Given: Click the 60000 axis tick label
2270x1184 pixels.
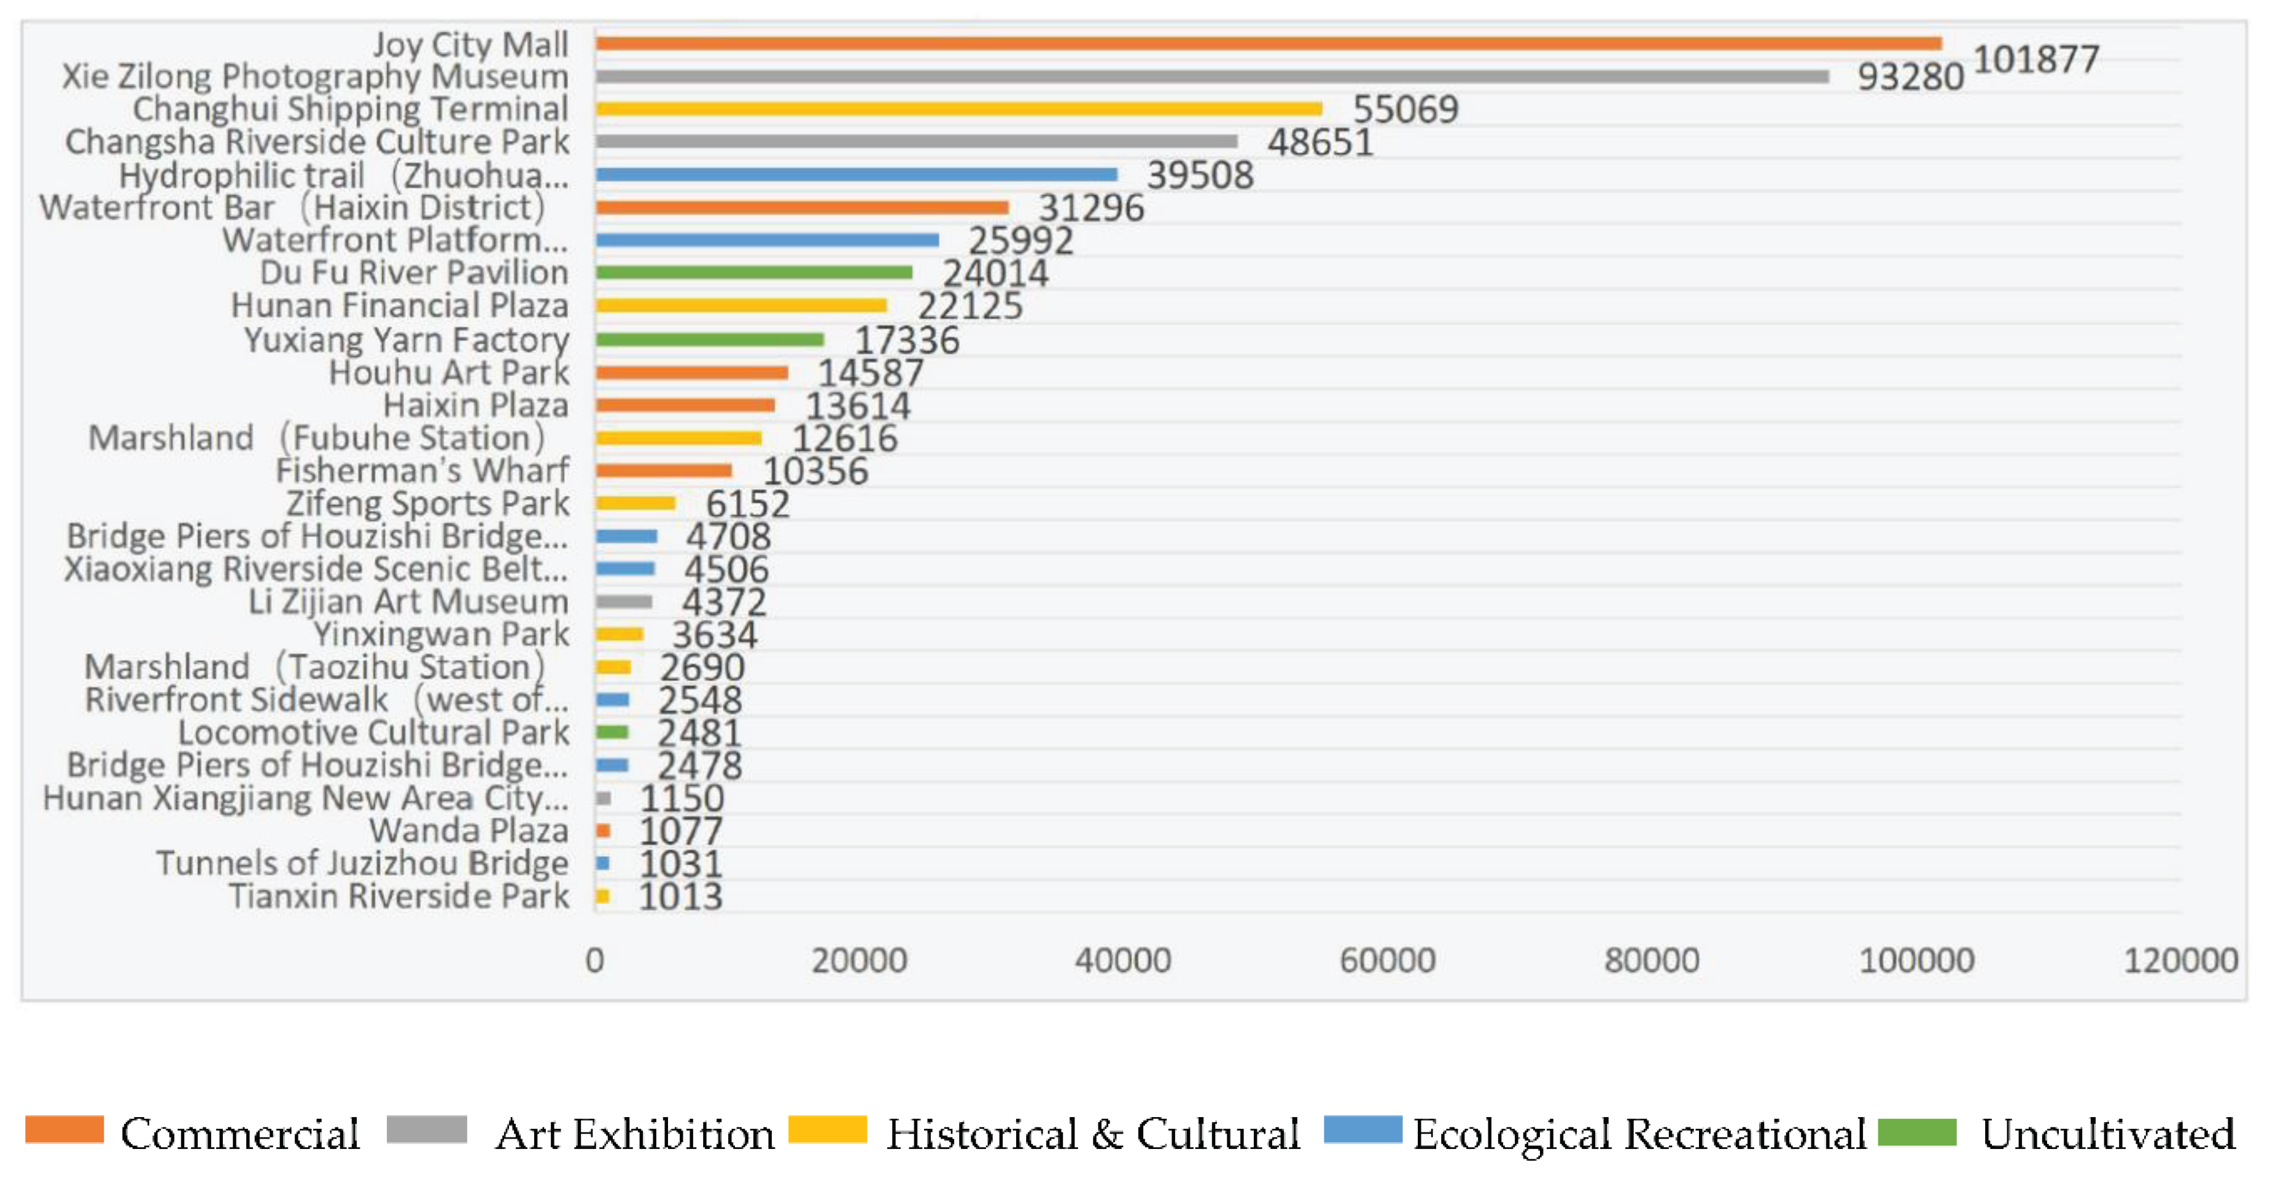Looking at the screenshot, I should (1387, 960).
